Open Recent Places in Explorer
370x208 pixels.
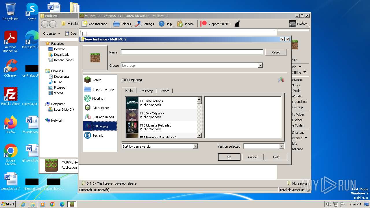click(x=64, y=60)
